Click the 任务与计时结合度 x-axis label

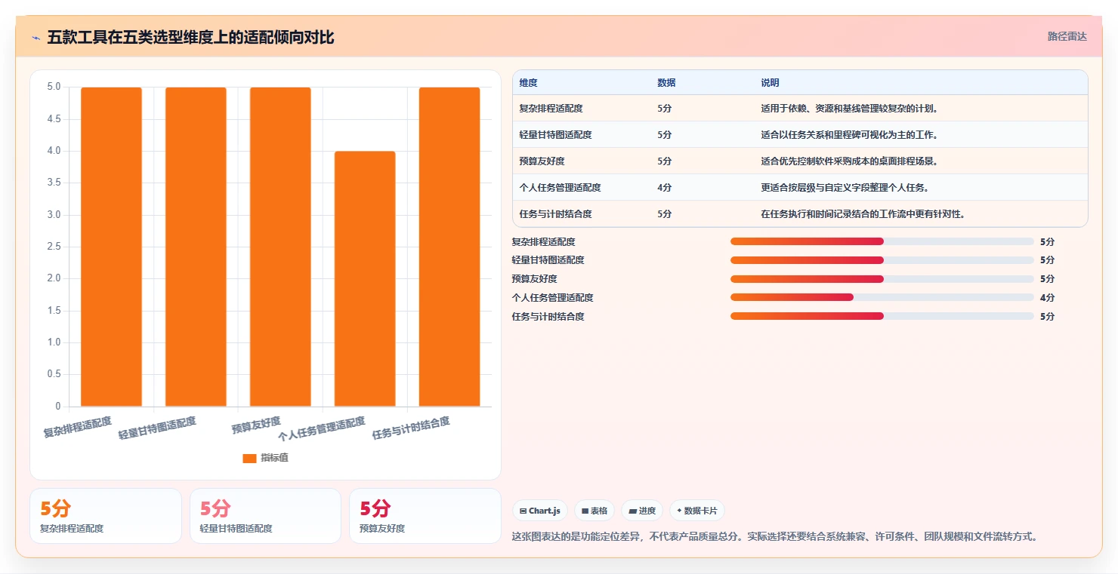[x=411, y=428]
